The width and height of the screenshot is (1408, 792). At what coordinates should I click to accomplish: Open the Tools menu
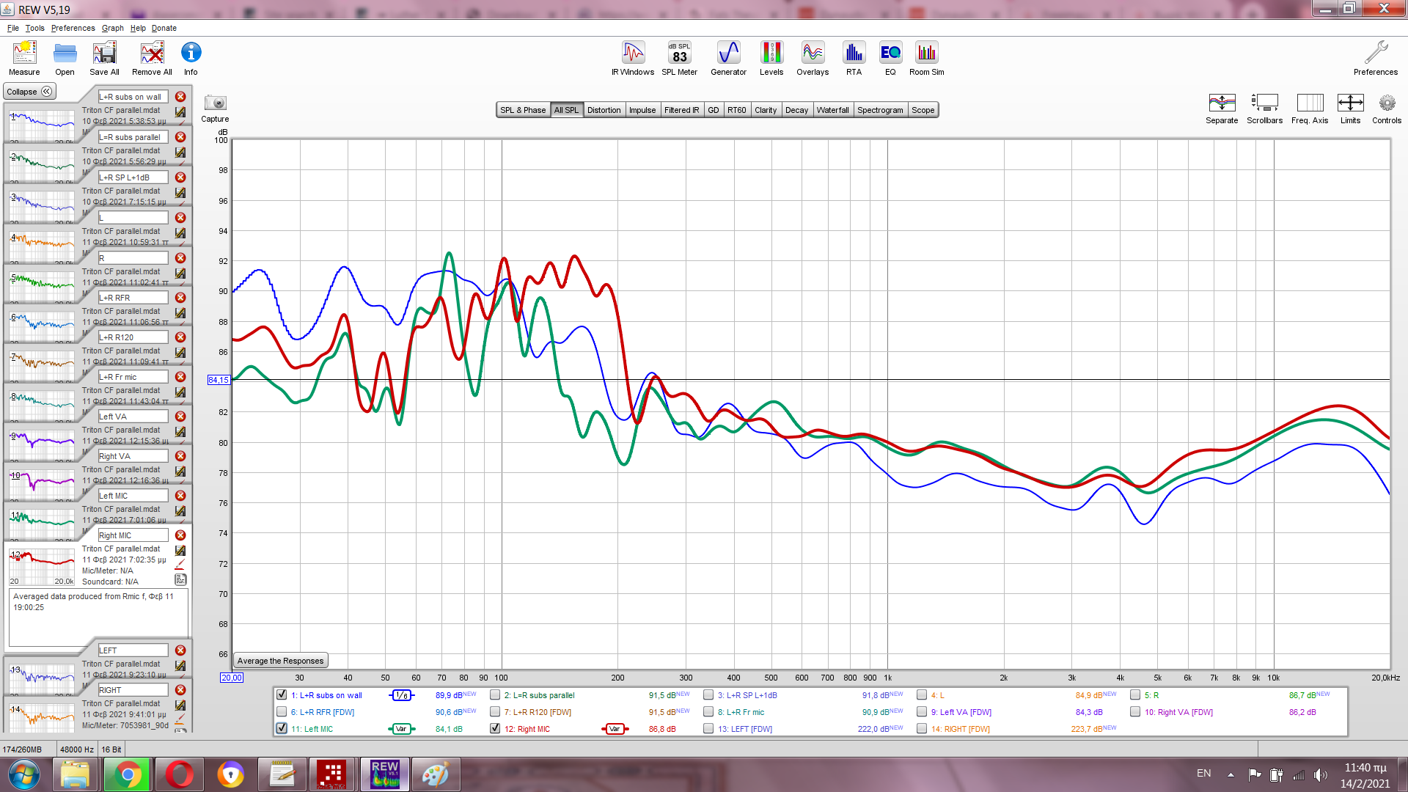[34, 28]
